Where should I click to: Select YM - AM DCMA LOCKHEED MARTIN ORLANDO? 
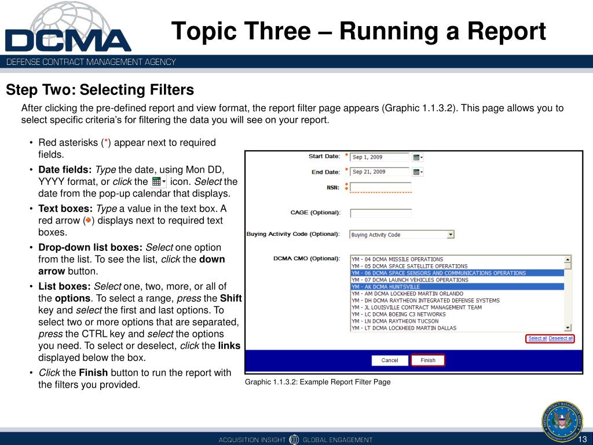(x=457, y=293)
